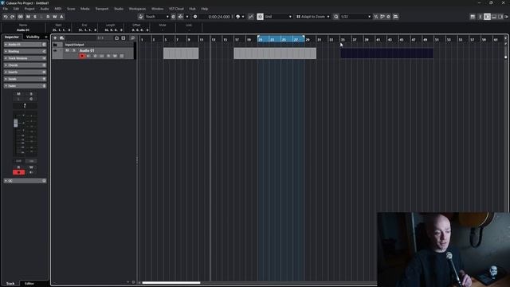Click the track presets icon next to plus

point(62,38)
